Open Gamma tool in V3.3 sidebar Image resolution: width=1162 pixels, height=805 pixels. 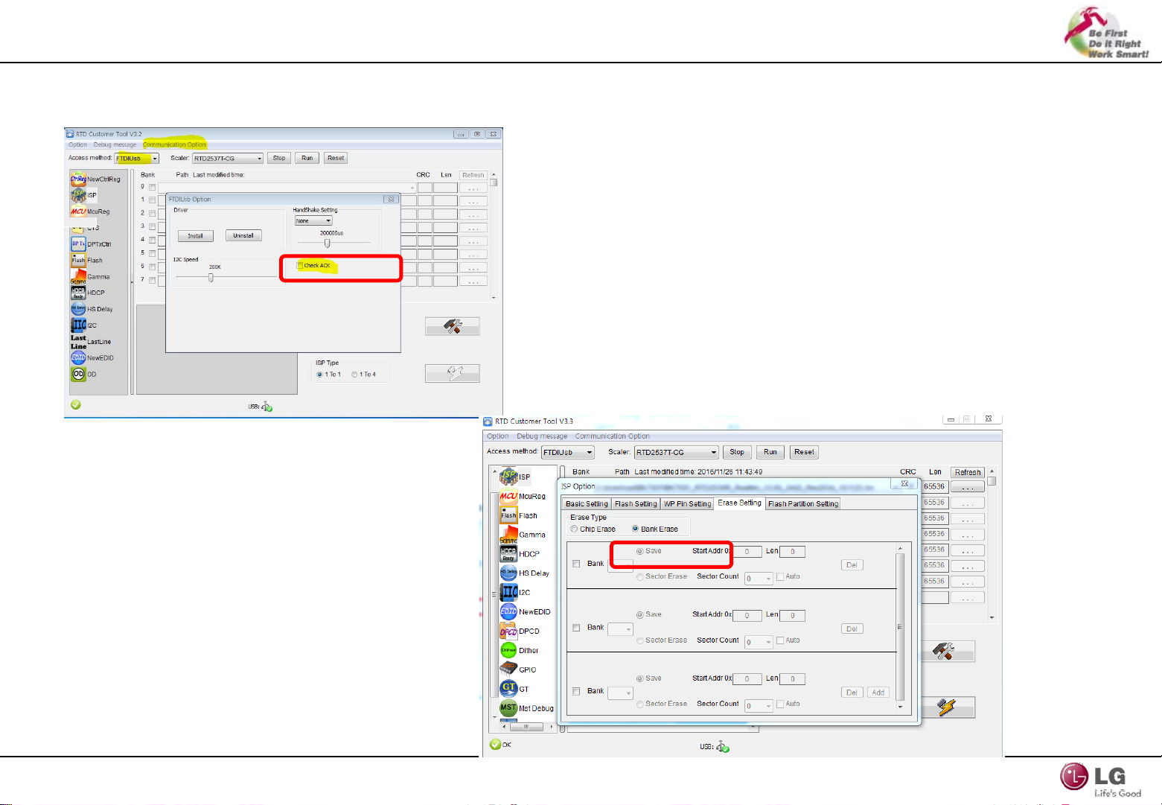(523, 535)
